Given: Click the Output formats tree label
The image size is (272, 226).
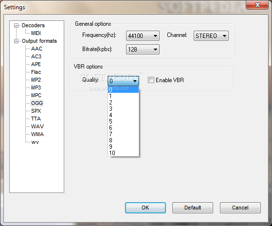Looking at the screenshot, I should coord(39,41).
